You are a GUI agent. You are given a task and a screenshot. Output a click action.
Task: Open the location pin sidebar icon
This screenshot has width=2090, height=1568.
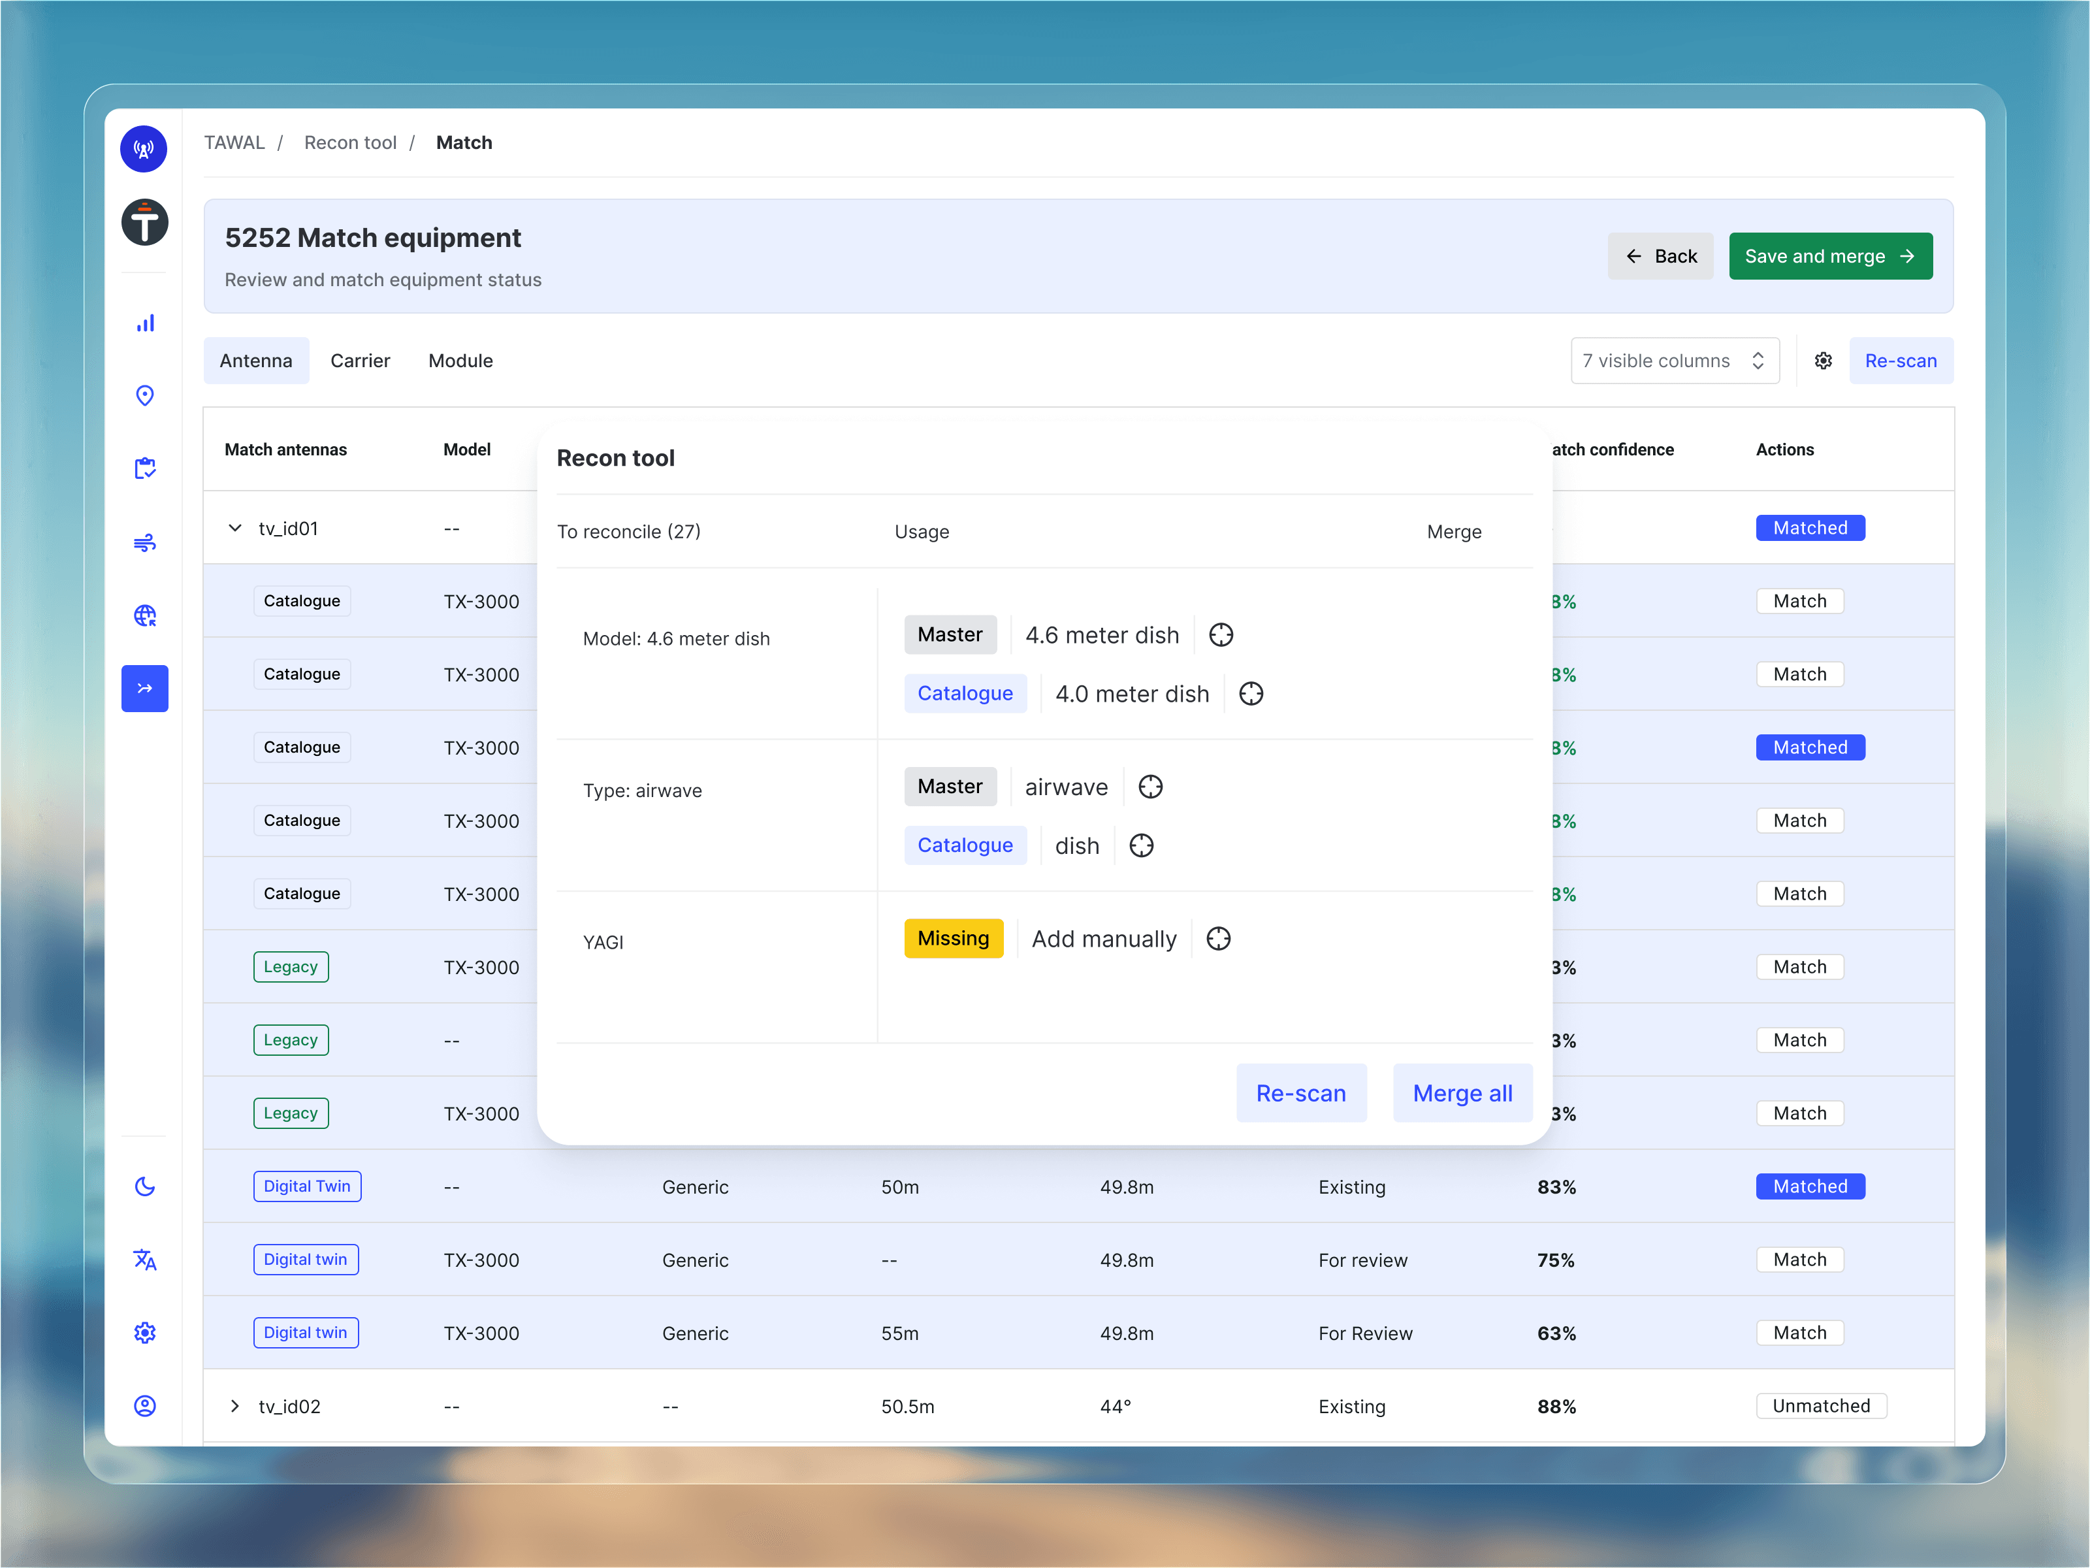(x=144, y=395)
